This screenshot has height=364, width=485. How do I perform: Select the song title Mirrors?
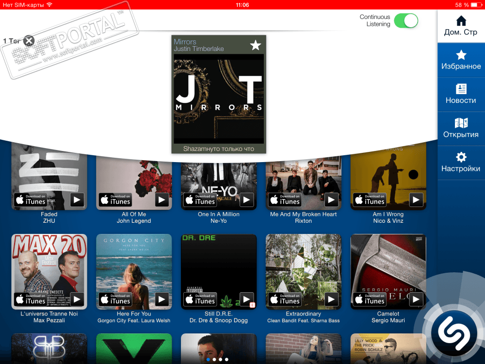click(185, 42)
